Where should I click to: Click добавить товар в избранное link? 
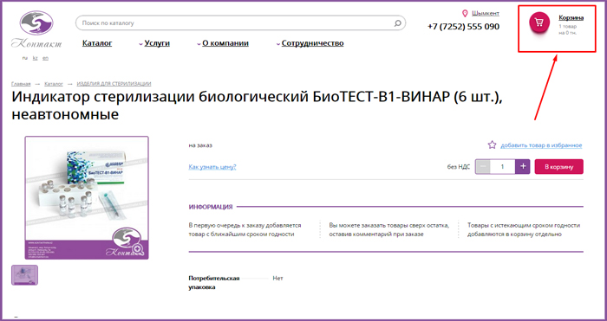pos(541,145)
